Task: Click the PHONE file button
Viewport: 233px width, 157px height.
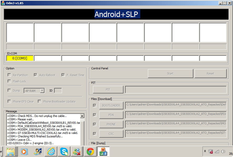Action: [x=111, y=124]
